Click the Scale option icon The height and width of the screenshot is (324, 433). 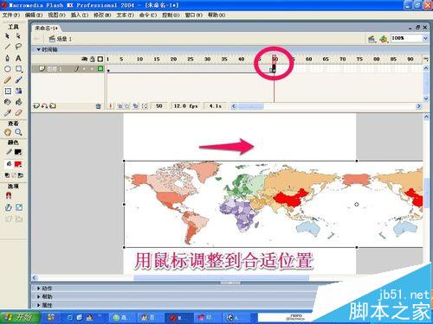point(19,207)
